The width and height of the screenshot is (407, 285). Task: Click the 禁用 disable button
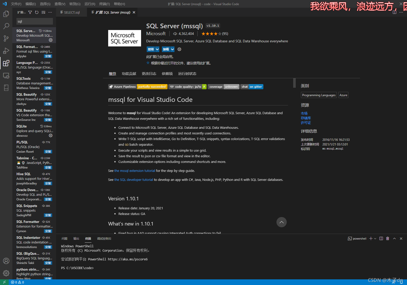[x=151, y=49]
